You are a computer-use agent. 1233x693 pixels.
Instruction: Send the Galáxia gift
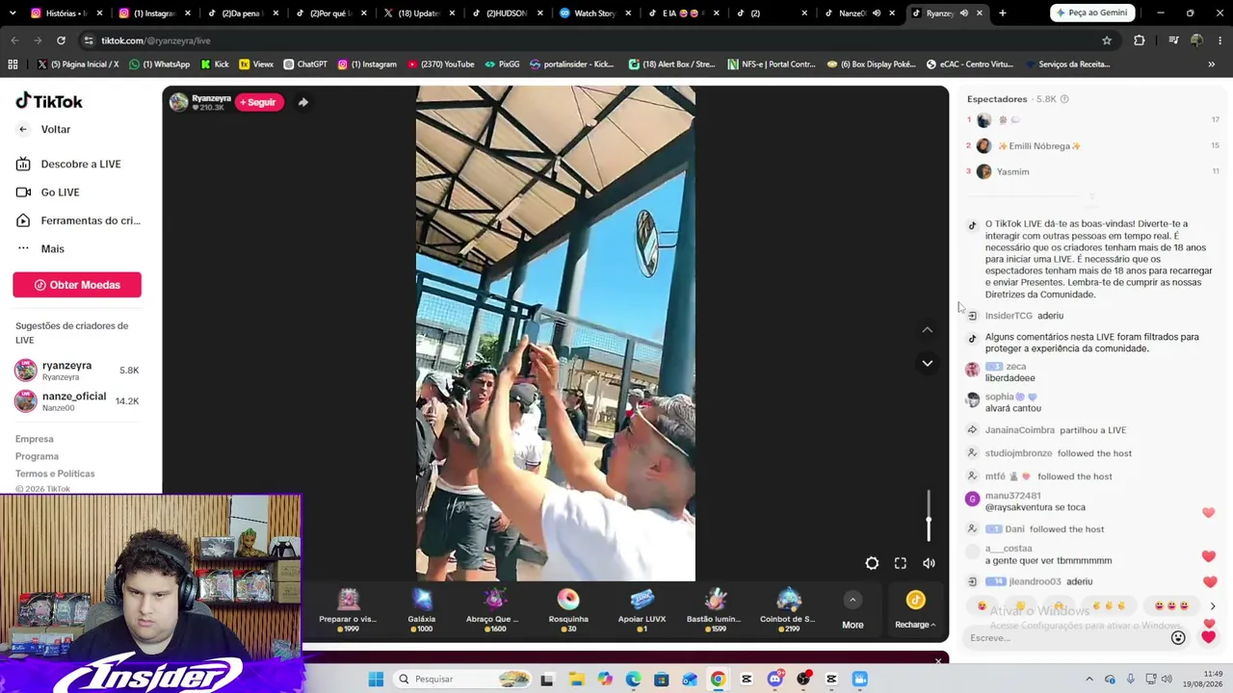click(x=422, y=611)
